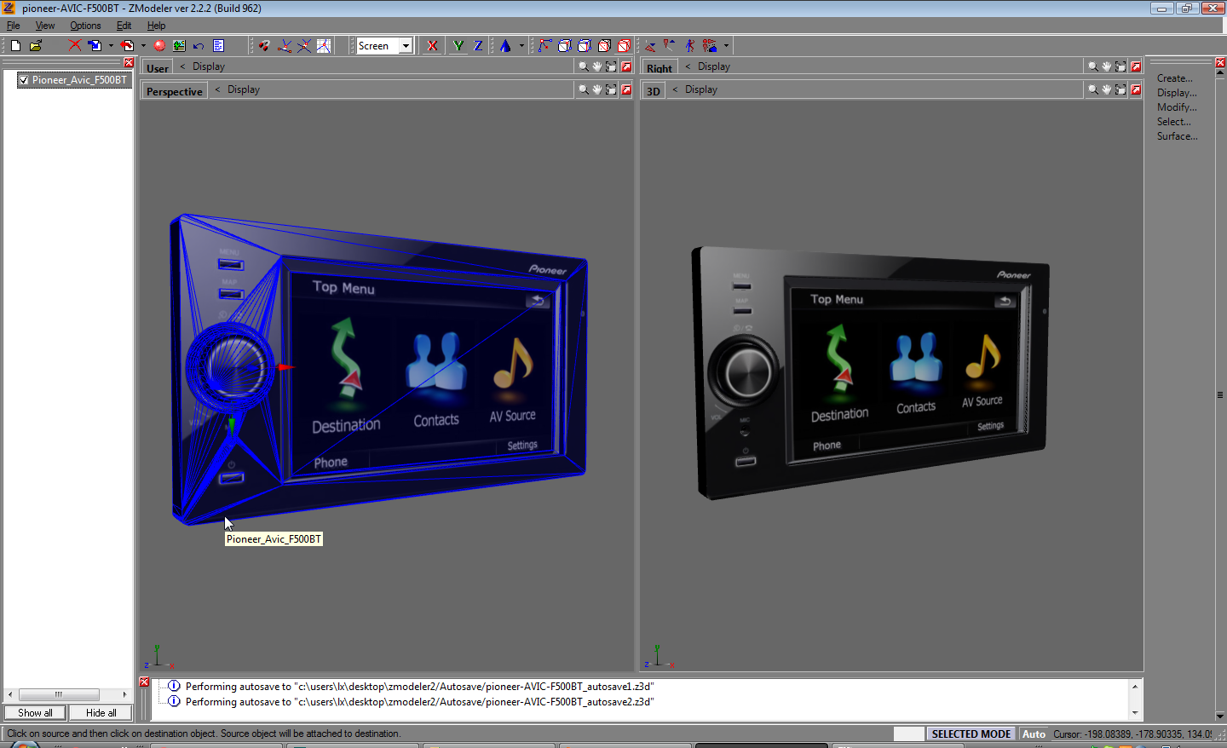
Task: Close the right tools panel
Action: [1220, 63]
